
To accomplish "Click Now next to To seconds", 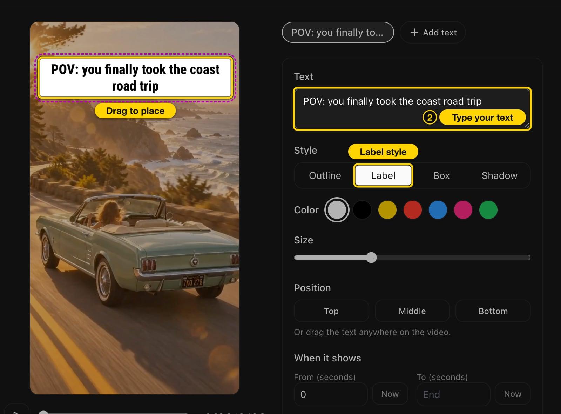I will pyautogui.click(x=513, y=394).
